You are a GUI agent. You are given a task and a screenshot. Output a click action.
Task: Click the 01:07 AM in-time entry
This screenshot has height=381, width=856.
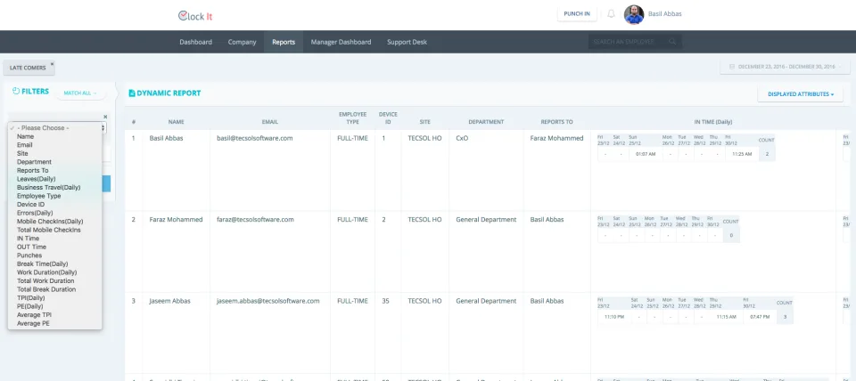(646, 154)
